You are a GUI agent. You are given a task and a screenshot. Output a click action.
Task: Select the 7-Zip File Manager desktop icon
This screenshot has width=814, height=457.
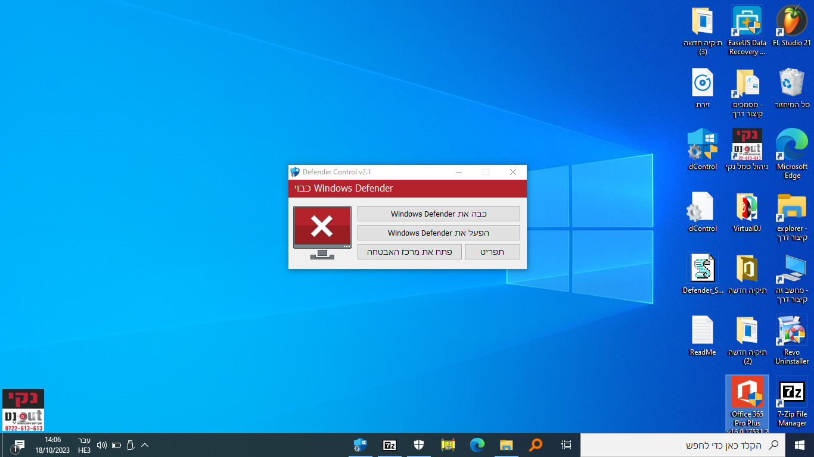792,402
